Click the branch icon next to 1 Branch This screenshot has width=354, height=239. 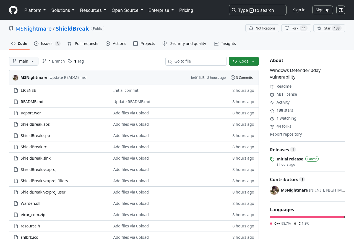click(44, 61)
